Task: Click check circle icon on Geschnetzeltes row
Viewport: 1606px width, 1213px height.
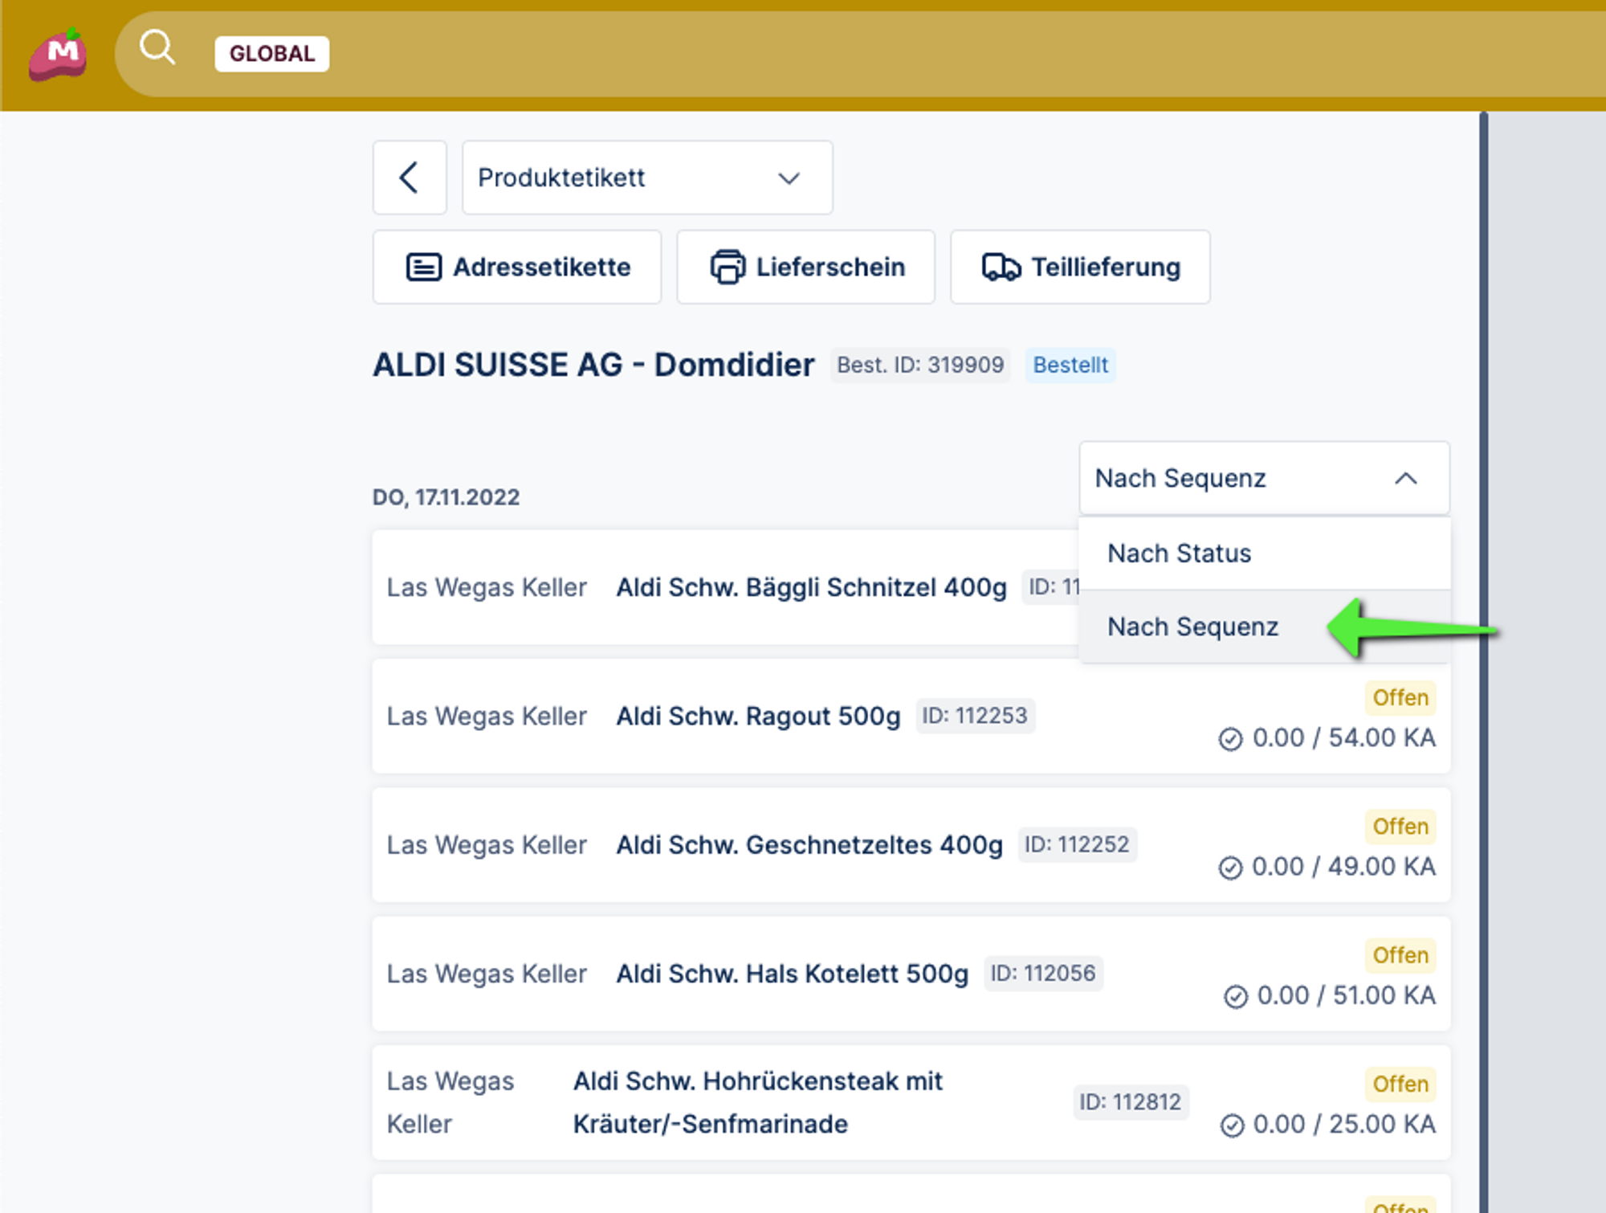Action: click(x=1230, y=868)
